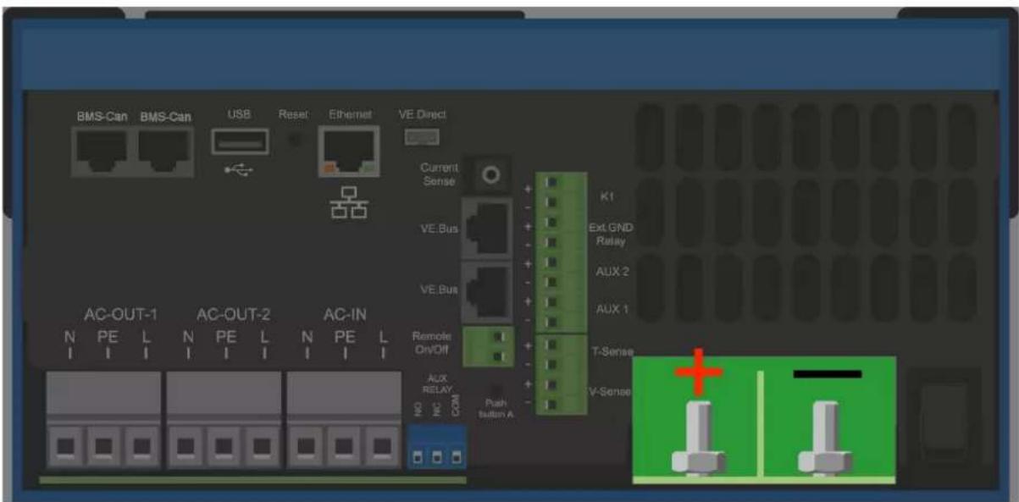
Task: Click the USB trident symbol
Action: pos(240,168)
